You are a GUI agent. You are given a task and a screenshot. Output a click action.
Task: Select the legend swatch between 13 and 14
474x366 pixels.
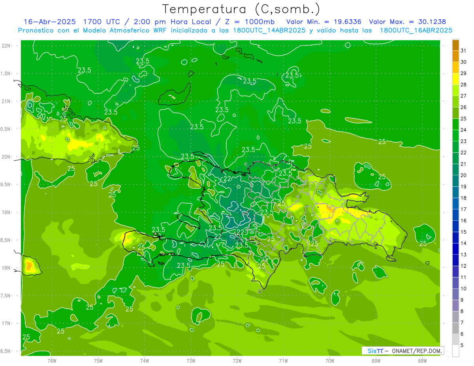[x=455, y=249]
